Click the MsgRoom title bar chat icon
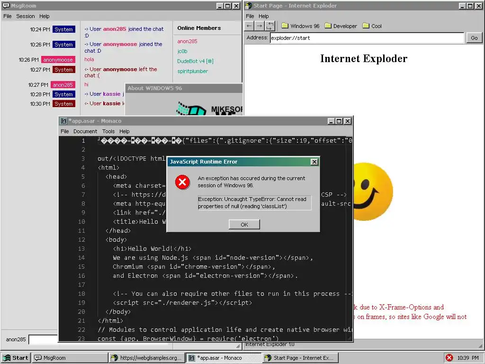 6,6
